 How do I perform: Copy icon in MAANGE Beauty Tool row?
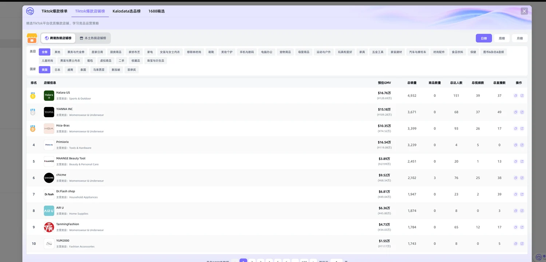(x=515, y=161)
